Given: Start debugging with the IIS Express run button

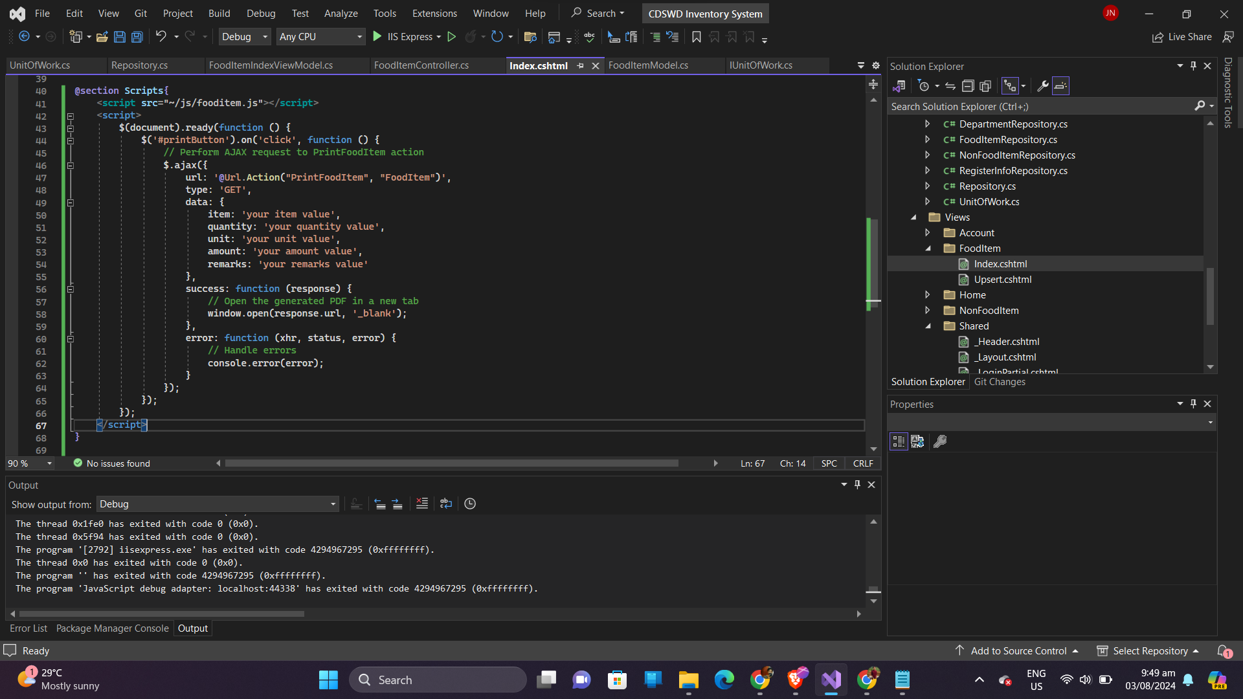Looking at the screenshot, I should [x=377, y=37].
